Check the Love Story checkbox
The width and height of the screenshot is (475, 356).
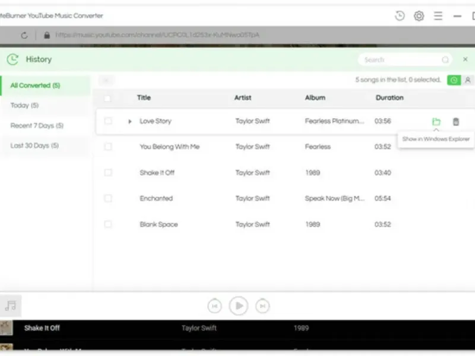point(108,121)
